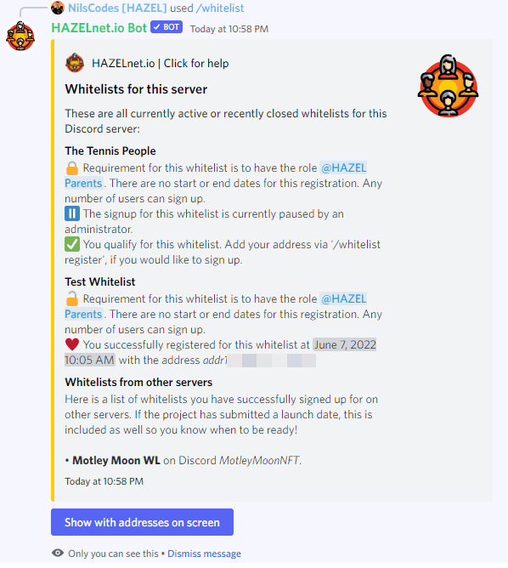
Task: Click the red heart icon by registration text
Action: coord(72,344)
